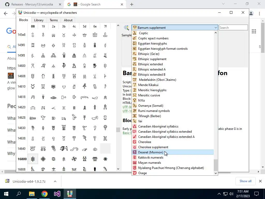Click the block search field
Screen dimensions: 265x199
point(233,27)
